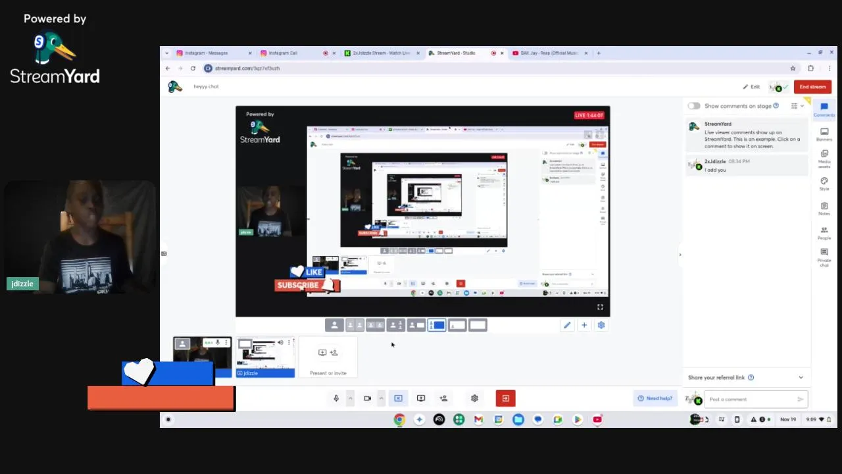The image size is (842, 474).
Task: Click the red leave studio icon
Action: tap(505, 398)
